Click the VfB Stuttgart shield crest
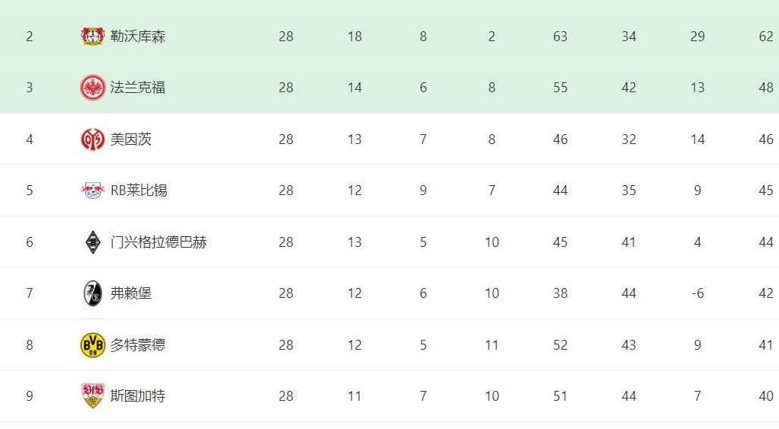 tap(92, 395)
